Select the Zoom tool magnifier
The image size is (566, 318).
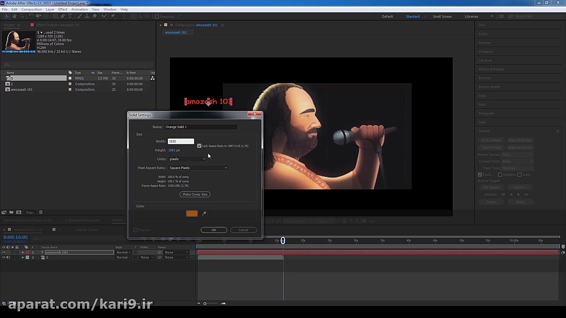[22, 16]
